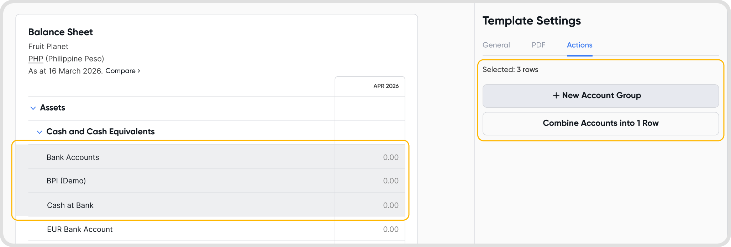Screen dimensions: 731x247
Task: Select the Cash at Bank row
Action: pyautogui.click(x=70, y=205)
